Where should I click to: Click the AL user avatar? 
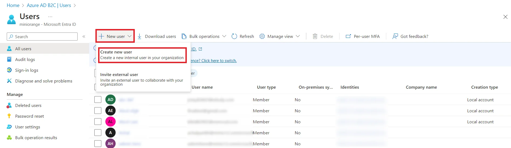(111, 122)
